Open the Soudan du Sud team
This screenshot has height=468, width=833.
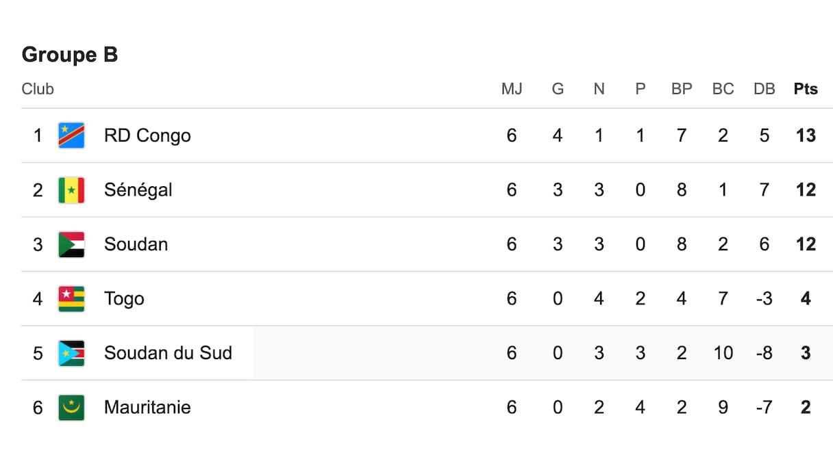pyautogui.click(x=168, y=353)
